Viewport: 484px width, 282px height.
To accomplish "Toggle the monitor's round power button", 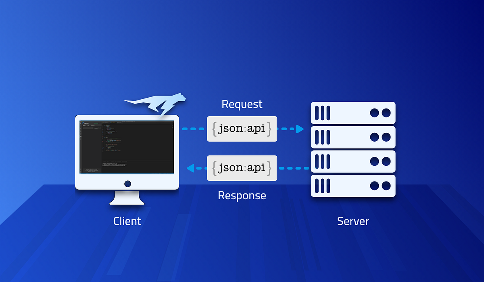I will coord(127,184).
